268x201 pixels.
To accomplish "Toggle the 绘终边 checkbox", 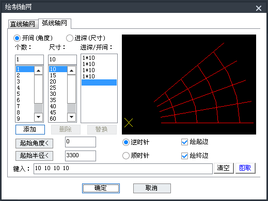I will (184, 156).
